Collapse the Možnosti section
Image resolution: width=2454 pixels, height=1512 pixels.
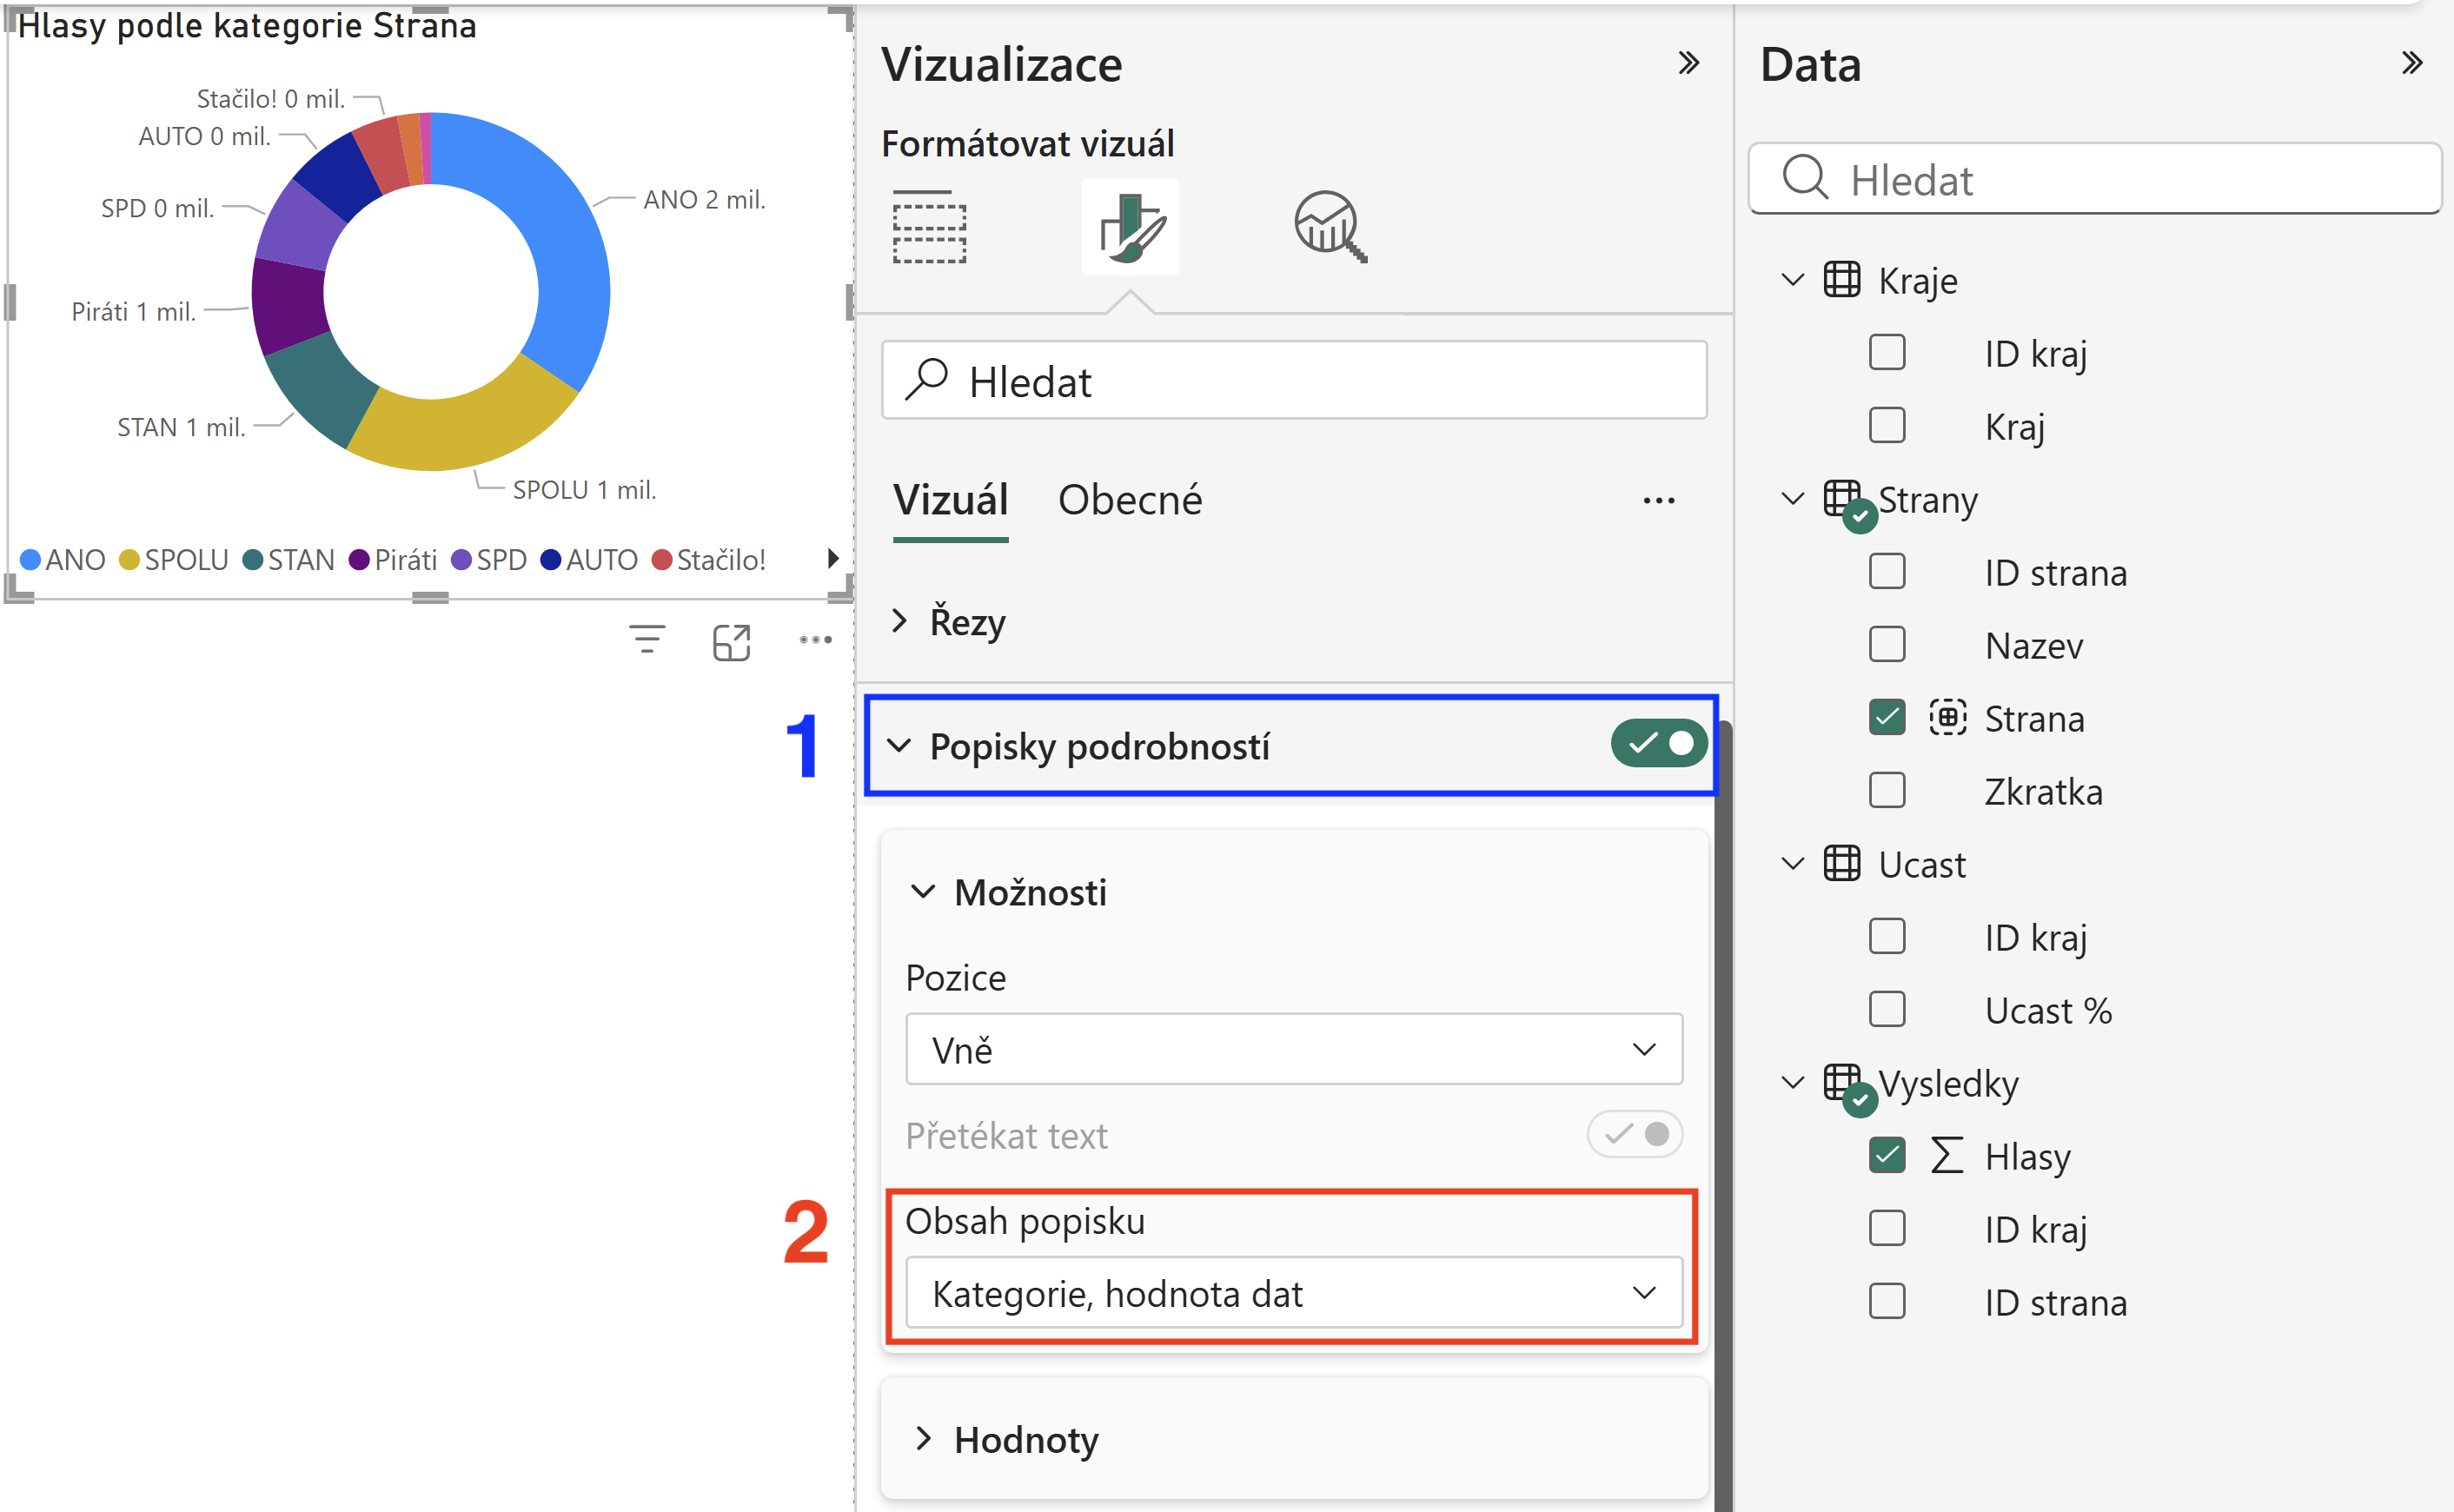[x=923, y=891]
